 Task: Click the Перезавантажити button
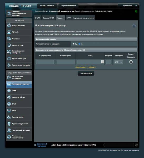[x=68, y=6]
